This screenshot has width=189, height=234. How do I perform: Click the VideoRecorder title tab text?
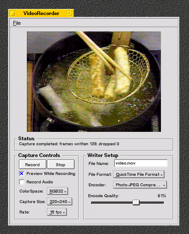(x=41, y=13)
